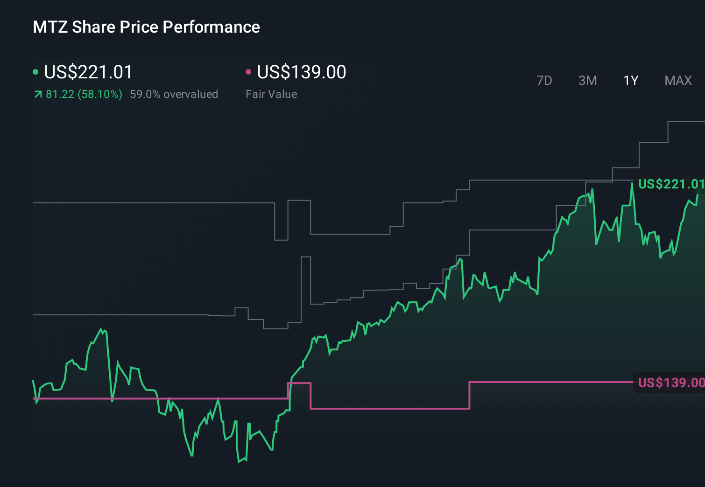Click the green price indicator dot

(35, 71)
